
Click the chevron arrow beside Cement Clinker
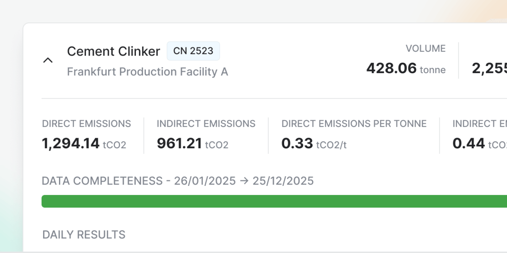[x=48, y=60]
